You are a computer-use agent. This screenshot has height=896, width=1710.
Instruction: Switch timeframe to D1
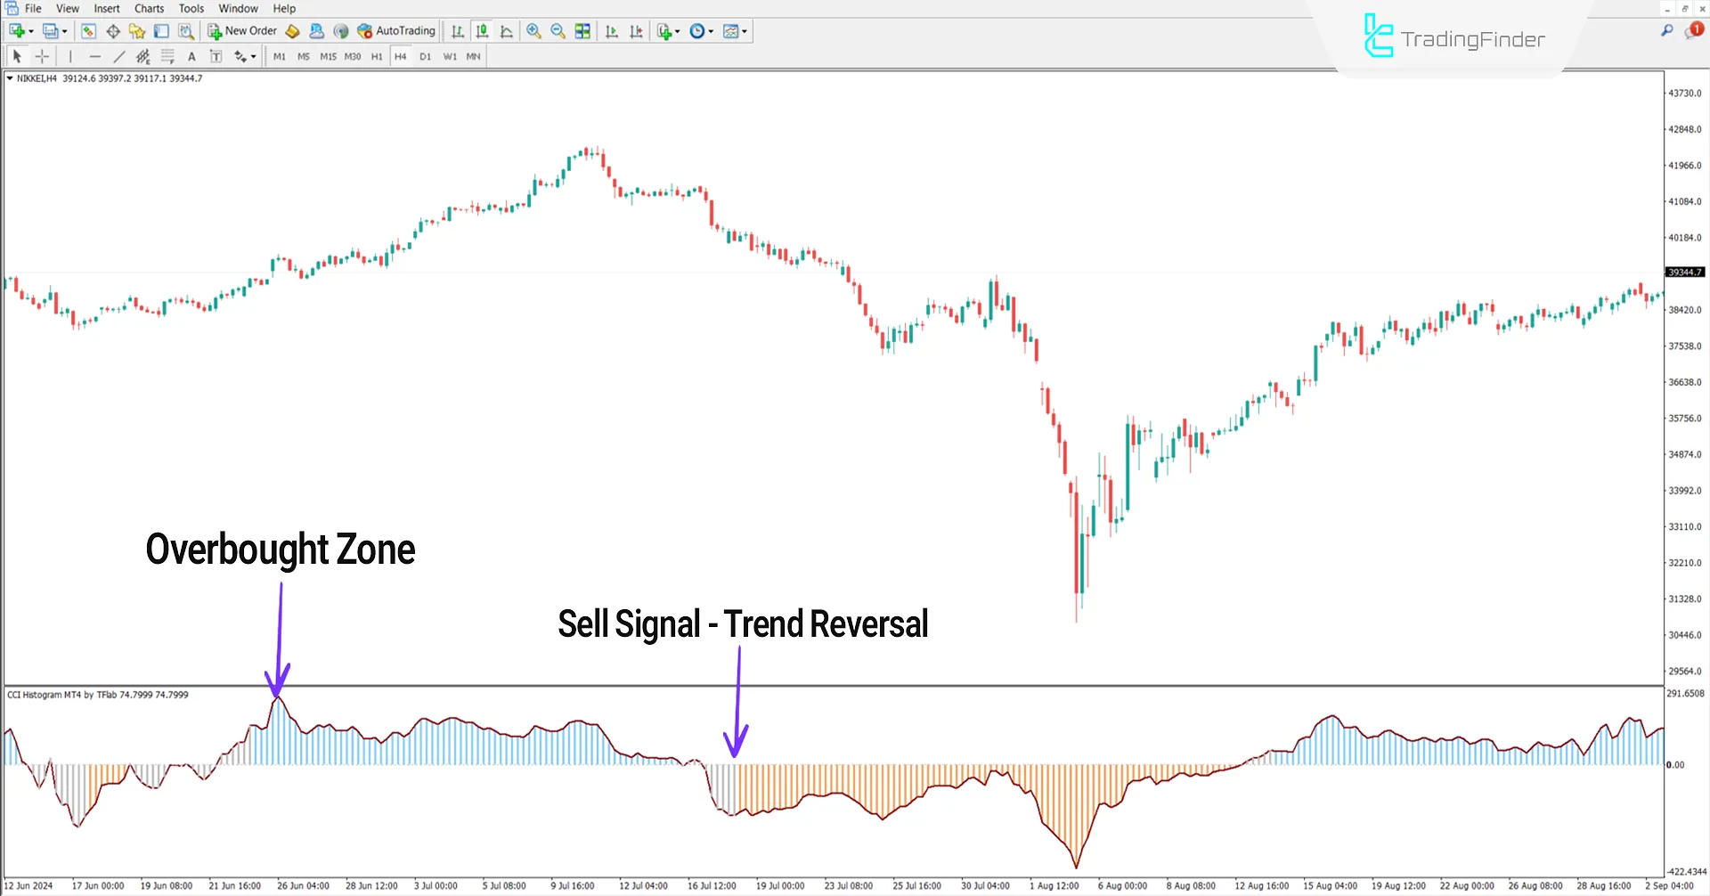pos(426,56)
